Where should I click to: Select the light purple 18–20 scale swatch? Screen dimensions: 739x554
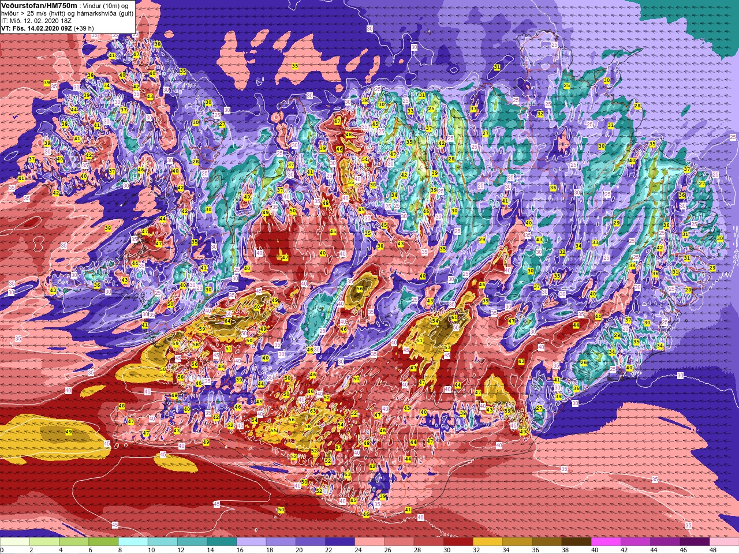coord(281,541)
